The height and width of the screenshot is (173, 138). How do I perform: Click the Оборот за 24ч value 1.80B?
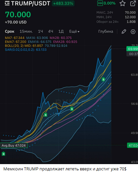tap(131, 22)
